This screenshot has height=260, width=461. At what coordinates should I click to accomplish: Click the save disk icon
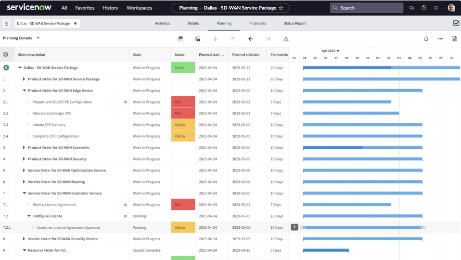pos(454,39)
